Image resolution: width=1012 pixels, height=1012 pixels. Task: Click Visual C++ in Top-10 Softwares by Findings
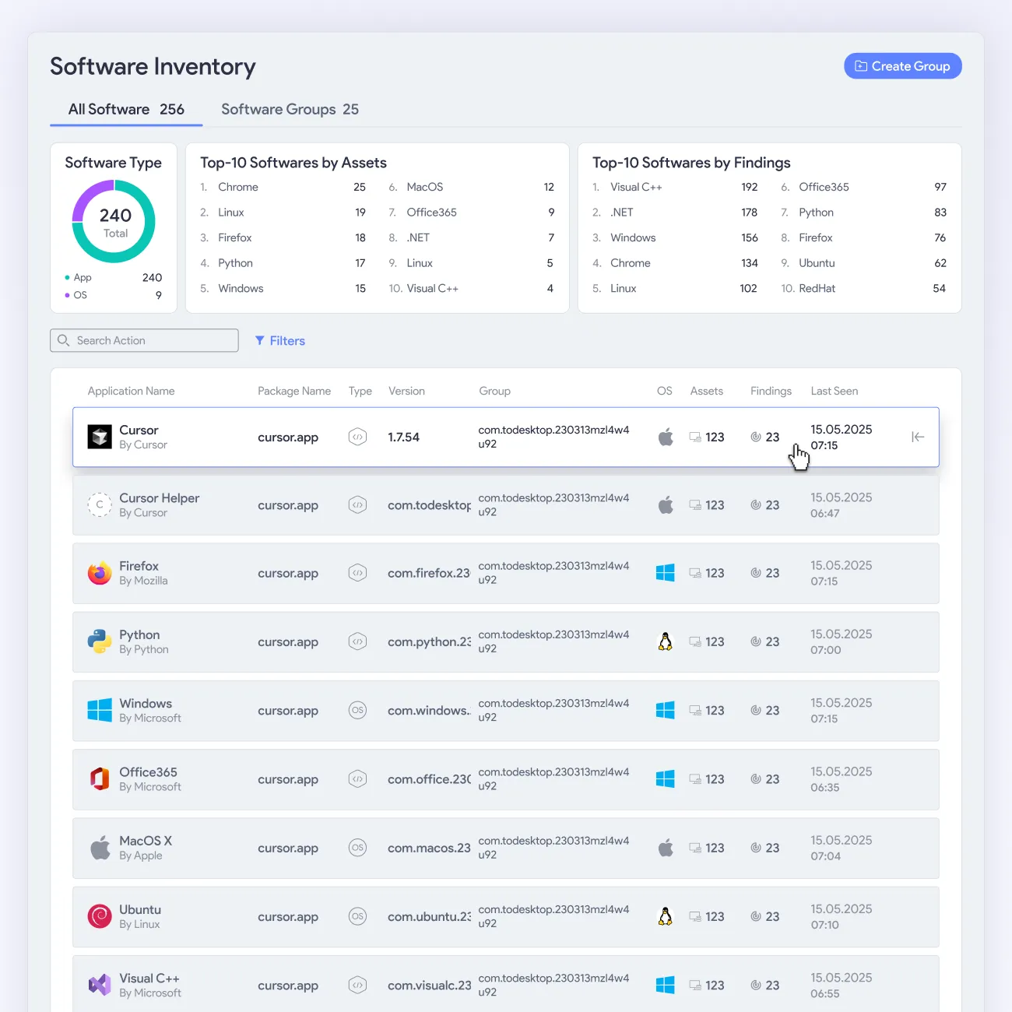coord(636,187)
